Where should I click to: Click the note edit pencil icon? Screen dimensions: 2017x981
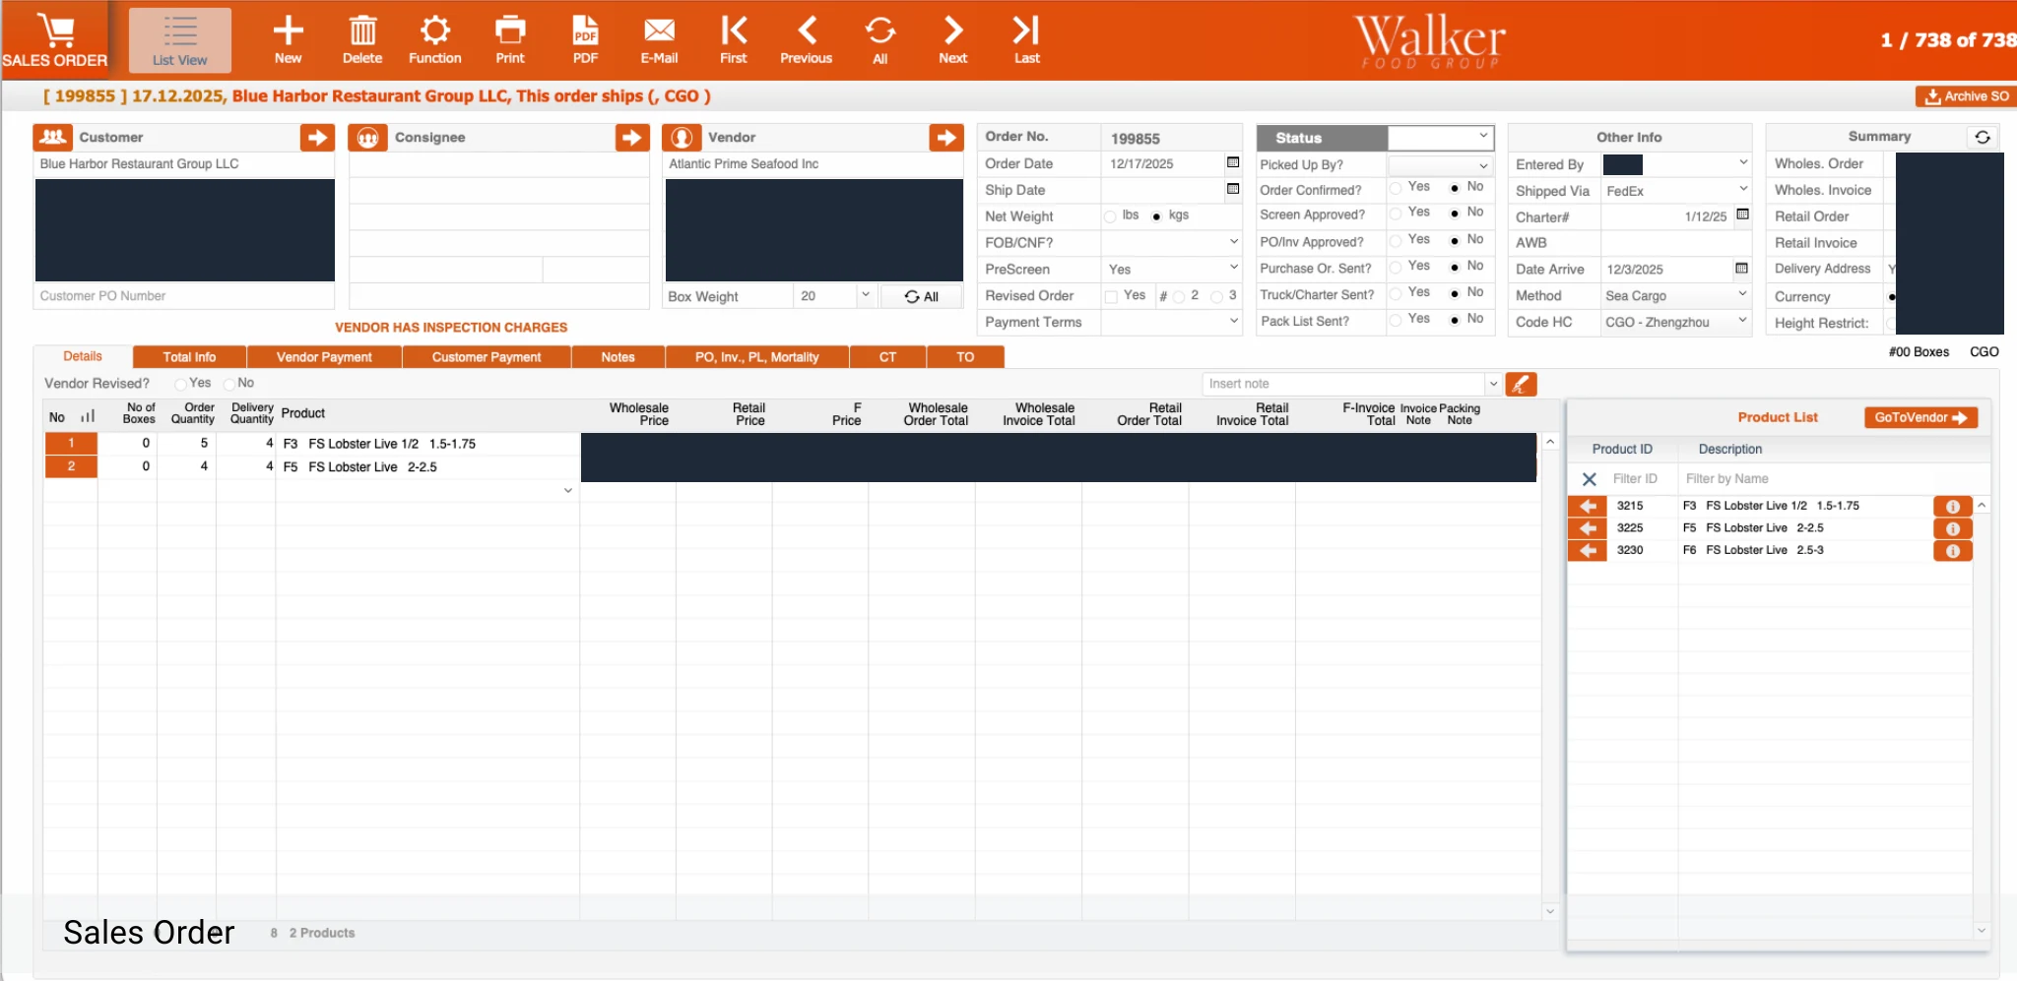(1521, 384)
